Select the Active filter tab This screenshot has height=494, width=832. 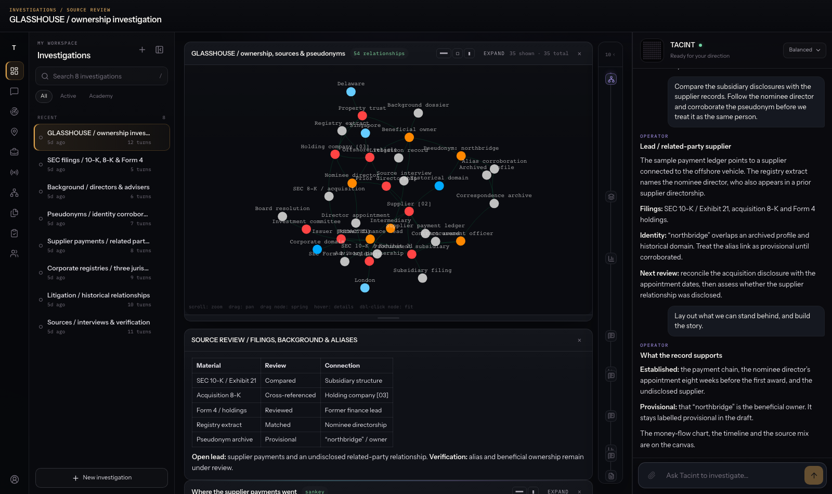[68, 96]
